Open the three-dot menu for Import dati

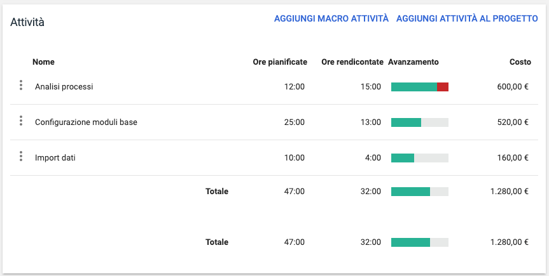[x=21, y=157]
